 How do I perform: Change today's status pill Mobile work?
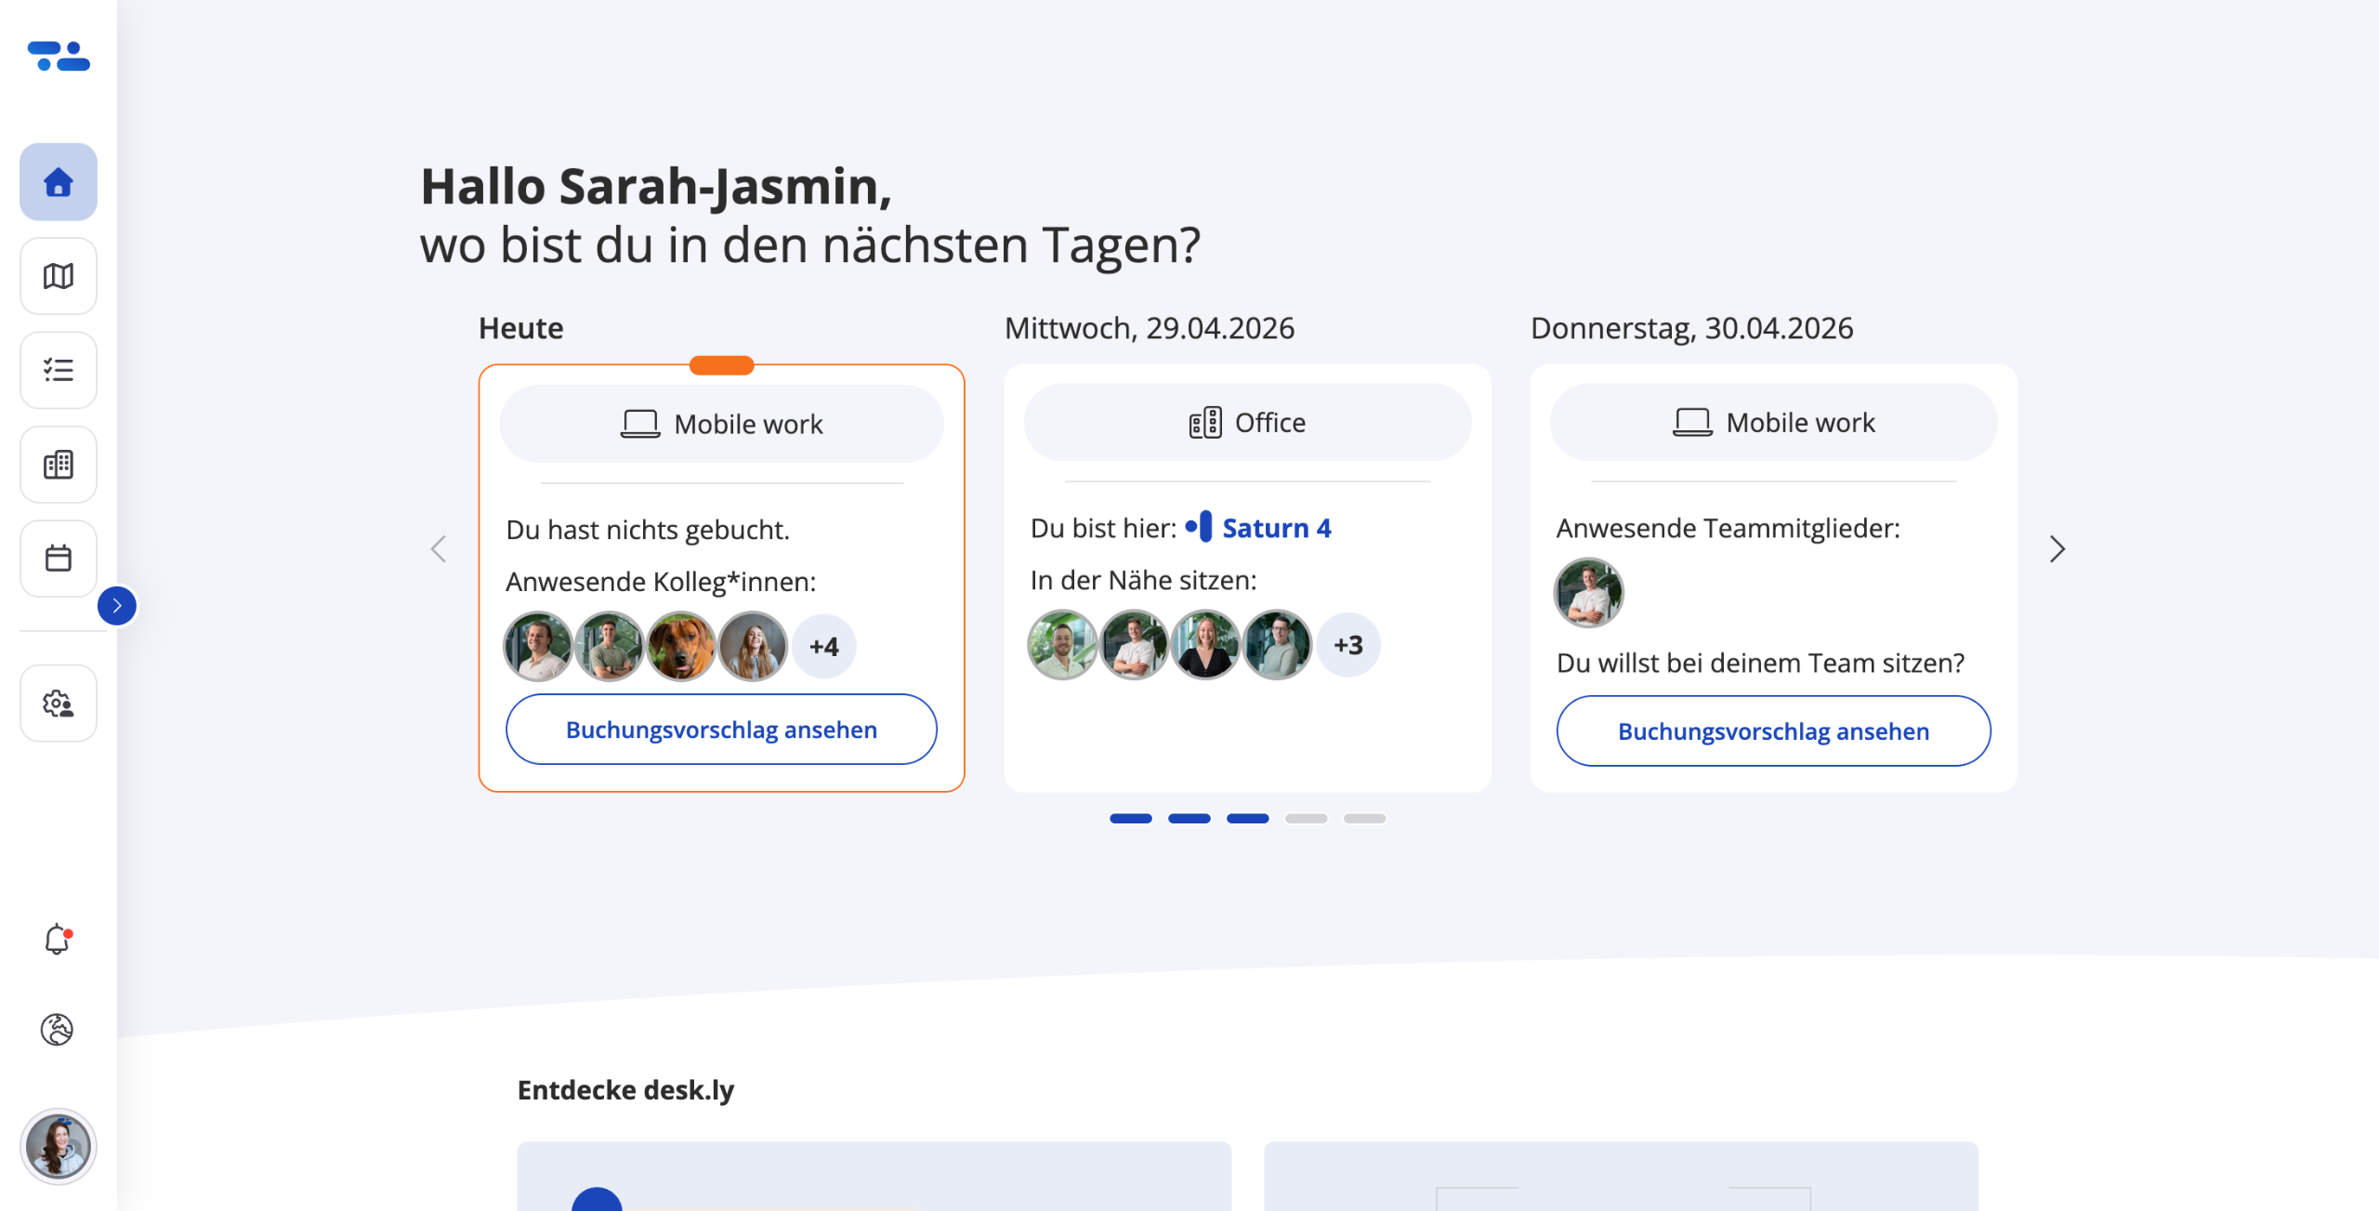721,424
